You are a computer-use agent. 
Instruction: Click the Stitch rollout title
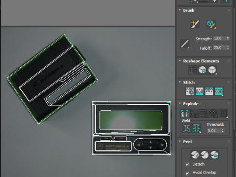pos(189,82)
